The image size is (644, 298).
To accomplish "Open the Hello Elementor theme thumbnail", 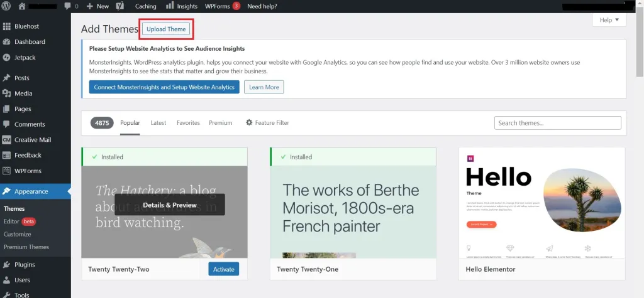I will point(541,203).
